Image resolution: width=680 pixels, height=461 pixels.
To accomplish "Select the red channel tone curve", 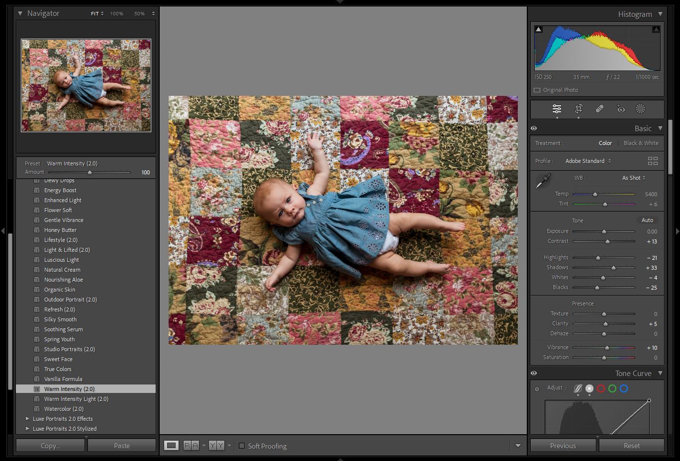I will point(601,388).
